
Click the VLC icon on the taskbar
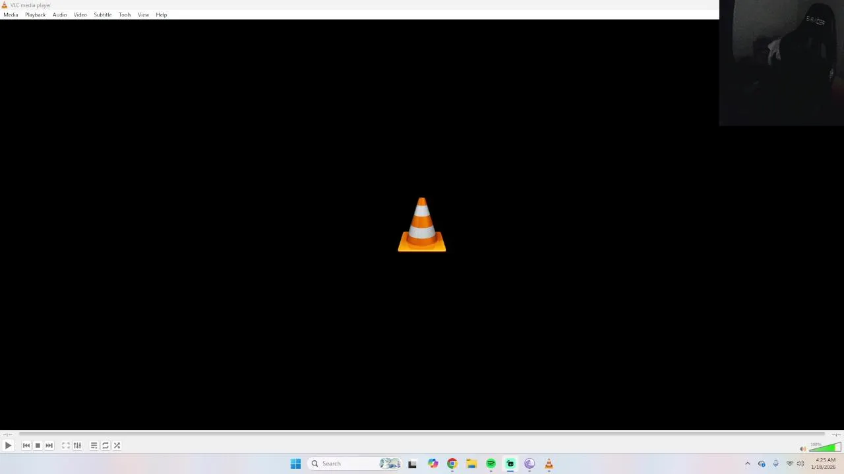pos(549,463)
